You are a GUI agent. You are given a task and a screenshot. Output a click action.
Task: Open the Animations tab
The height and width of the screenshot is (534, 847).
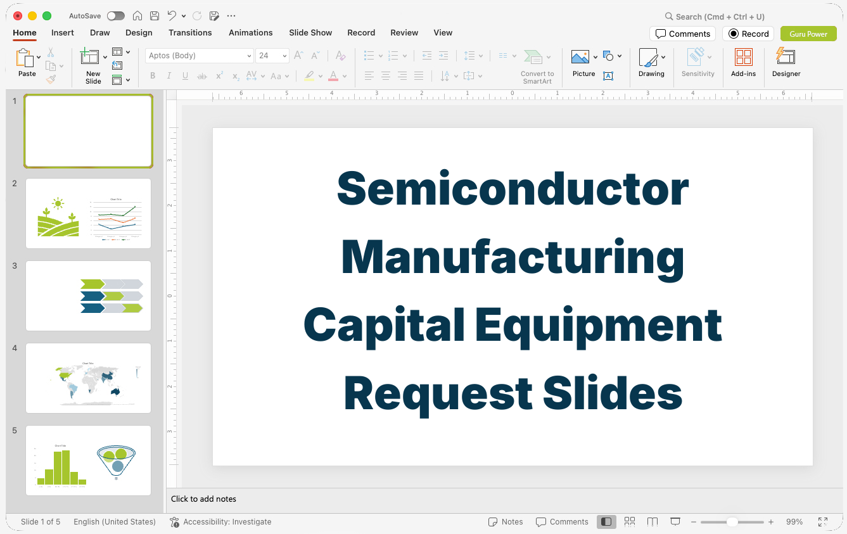click(251, 33)
